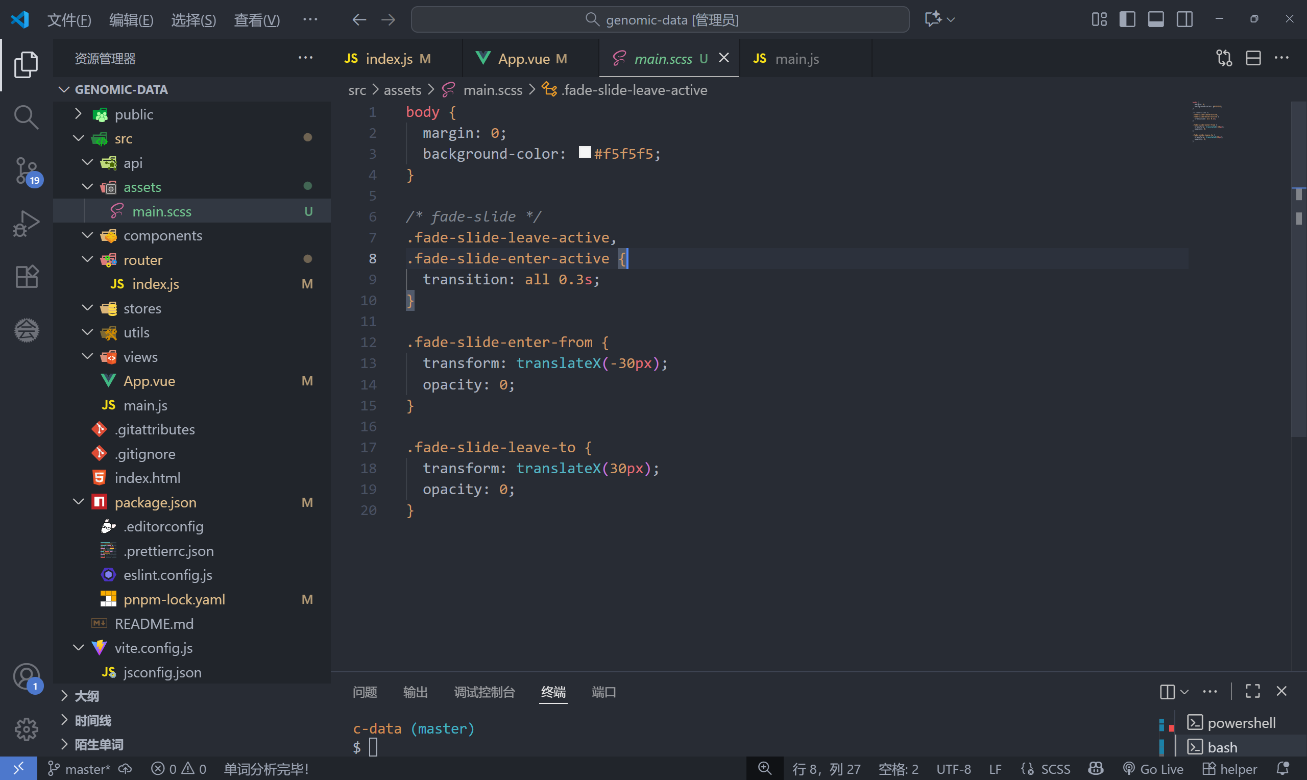Click the split editor layout icon
The width and height of the screenshot is (1307, 780).
[x=1253, y=58]
